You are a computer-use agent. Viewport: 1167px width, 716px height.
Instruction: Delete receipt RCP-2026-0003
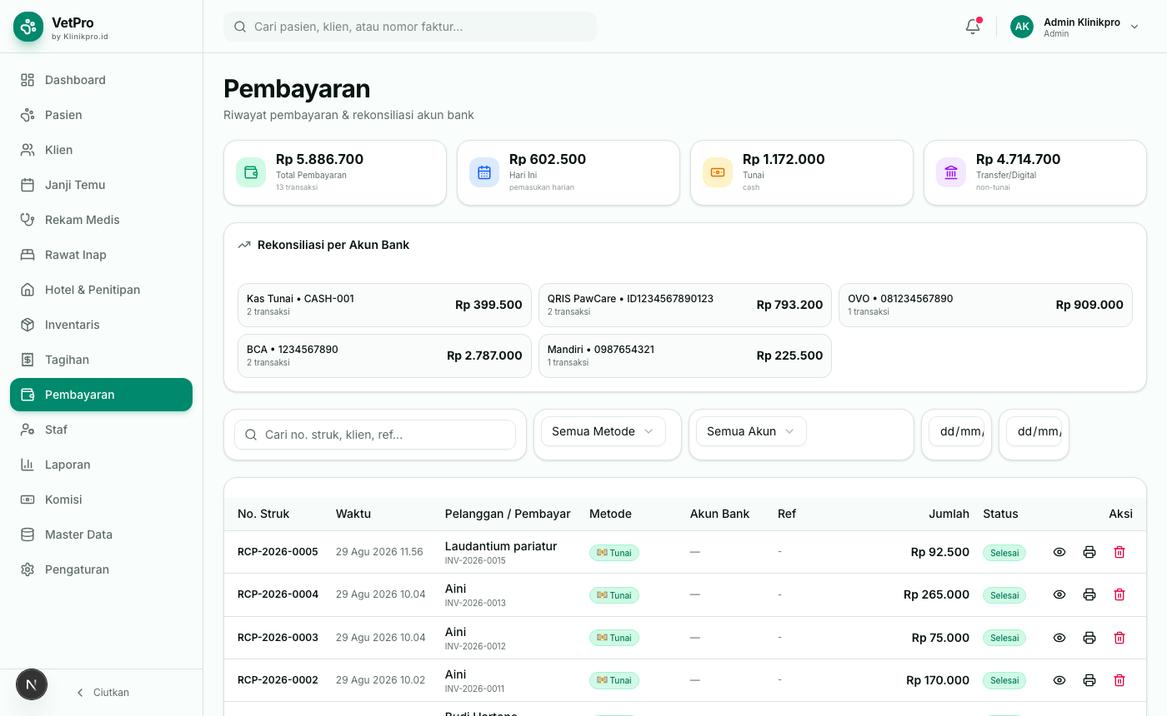[x=1119, y=638]
